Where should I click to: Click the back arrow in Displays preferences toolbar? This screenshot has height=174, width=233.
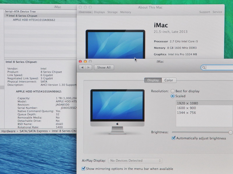[x=82, y=68]
